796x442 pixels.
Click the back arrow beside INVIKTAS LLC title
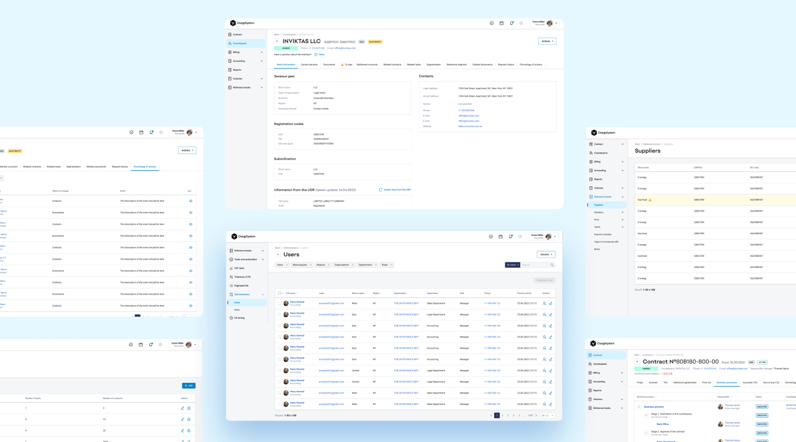point(277,41)
